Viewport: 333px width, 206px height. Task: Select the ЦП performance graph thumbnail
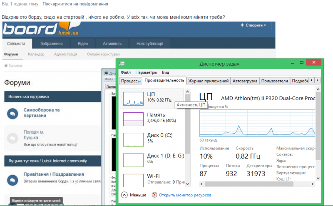[x=133, y=99]
